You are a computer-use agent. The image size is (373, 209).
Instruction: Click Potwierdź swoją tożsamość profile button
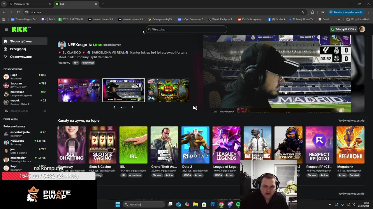pos(346,12)
